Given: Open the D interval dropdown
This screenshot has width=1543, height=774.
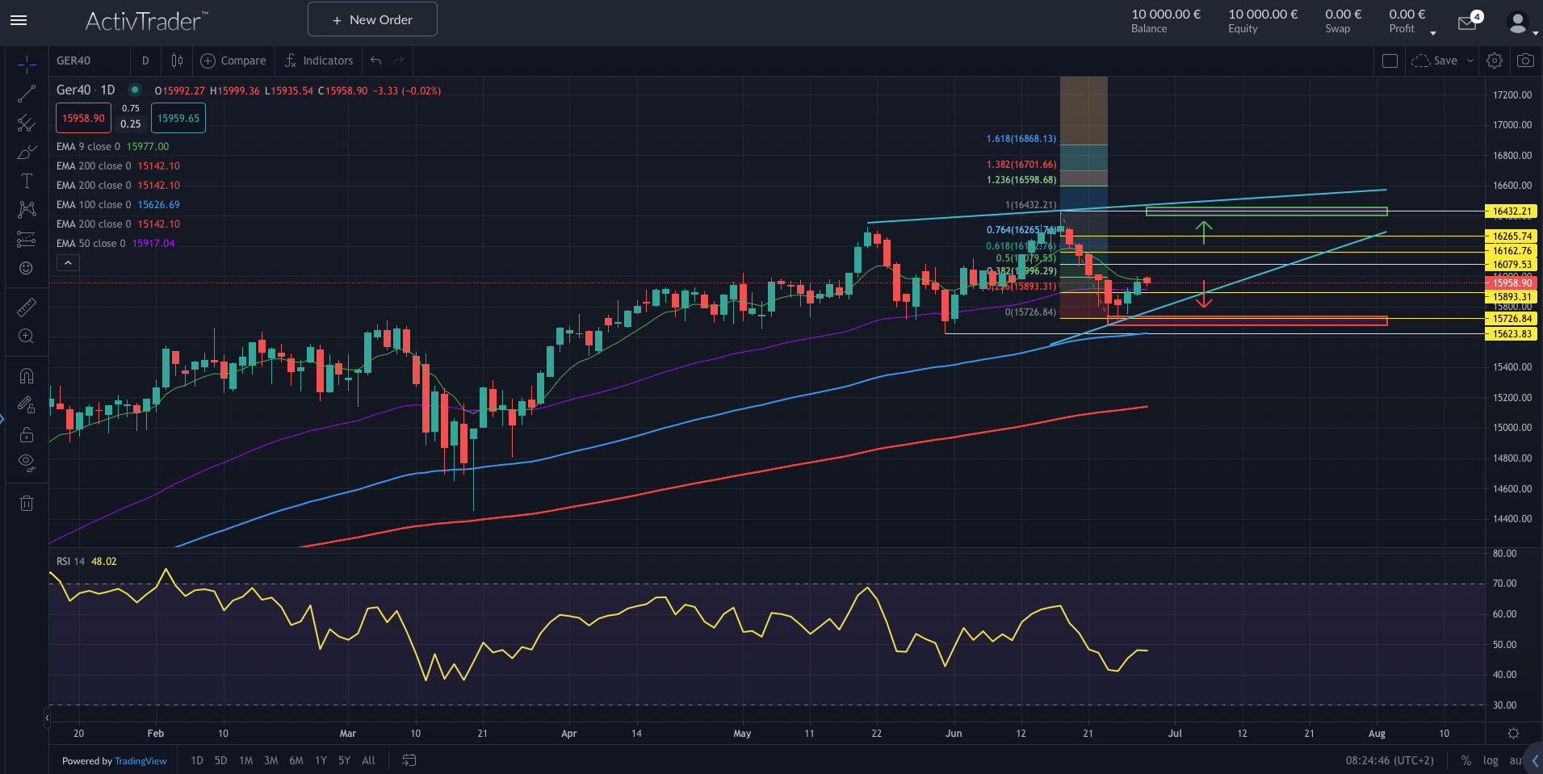Looking at the screenshot, I should (x=145, y=61).
